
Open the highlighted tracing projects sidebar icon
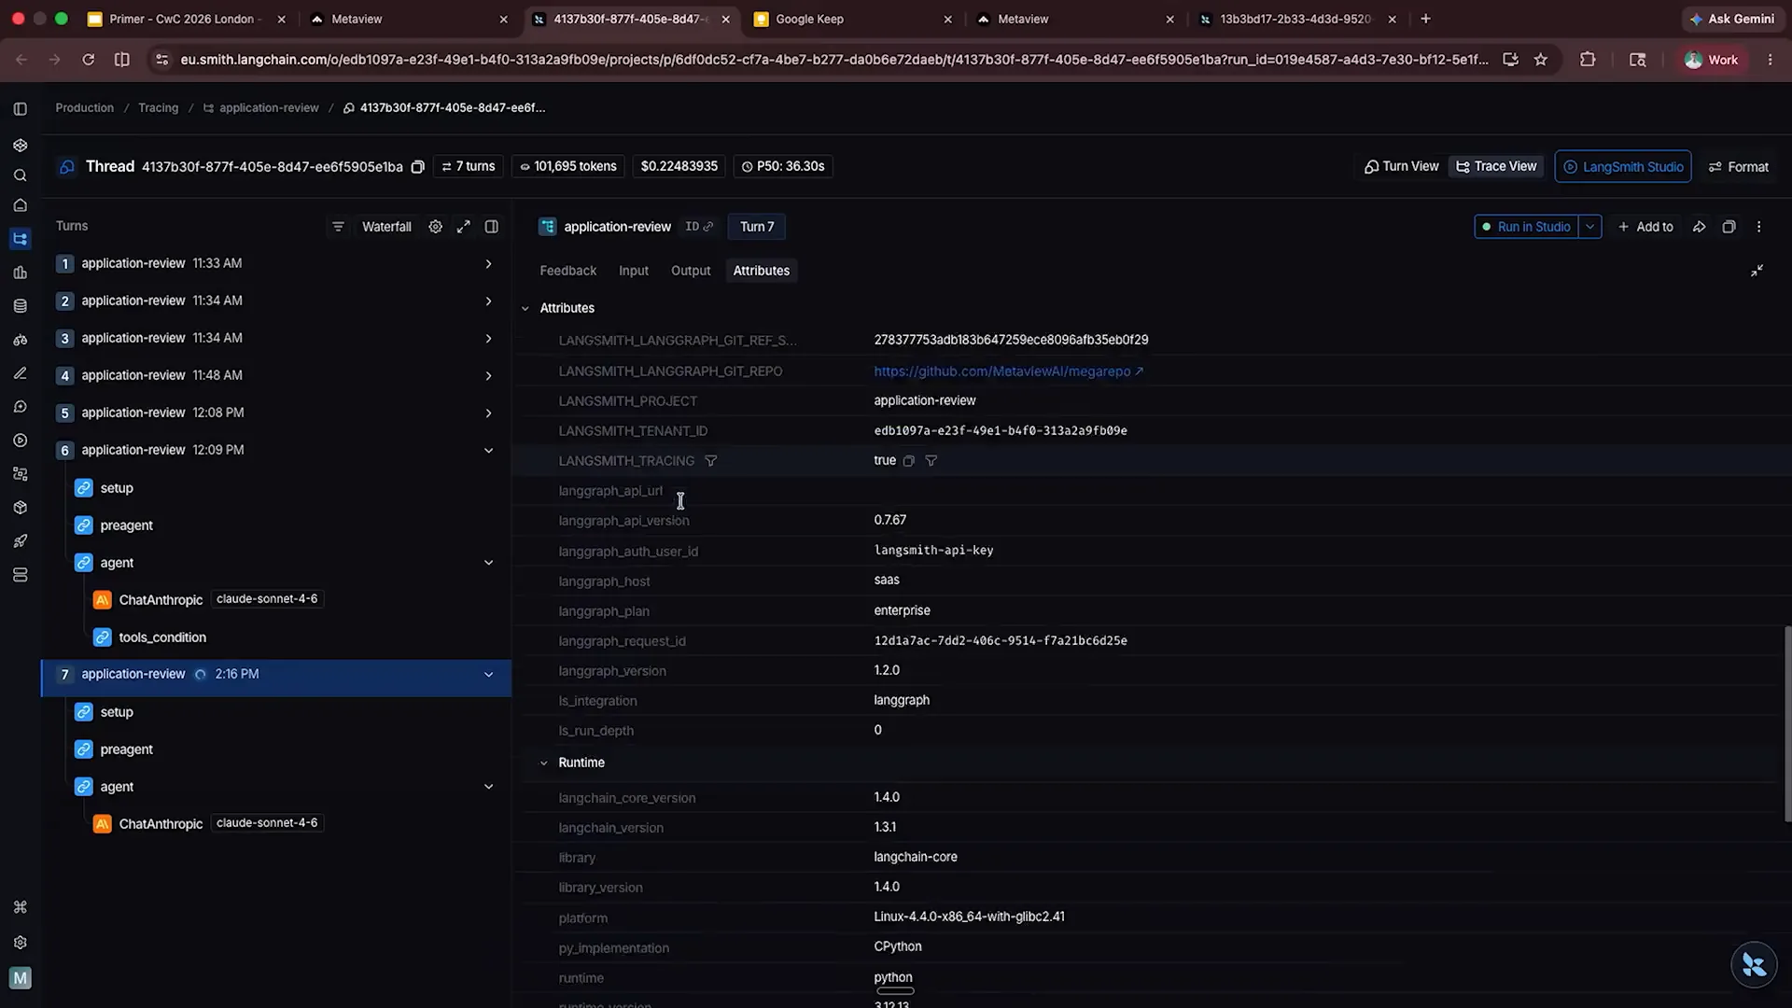coord(21,239)
